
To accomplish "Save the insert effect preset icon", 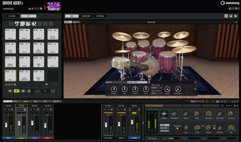I will tap(235, 106).
